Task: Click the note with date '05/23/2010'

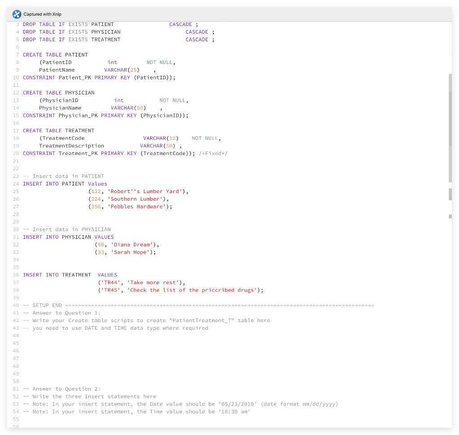Action: (x=180, y=405)
